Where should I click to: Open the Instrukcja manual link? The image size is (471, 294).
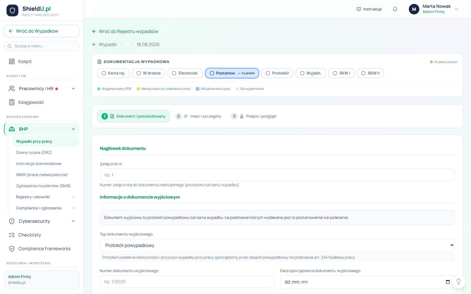point(369,9)
